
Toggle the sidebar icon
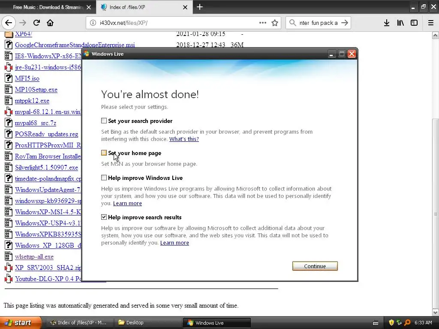pos(414,23)
